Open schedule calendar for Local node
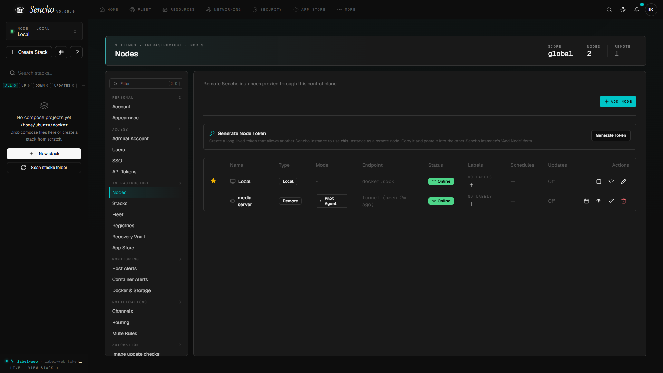The image size is (663, 373). coord(599,181)
